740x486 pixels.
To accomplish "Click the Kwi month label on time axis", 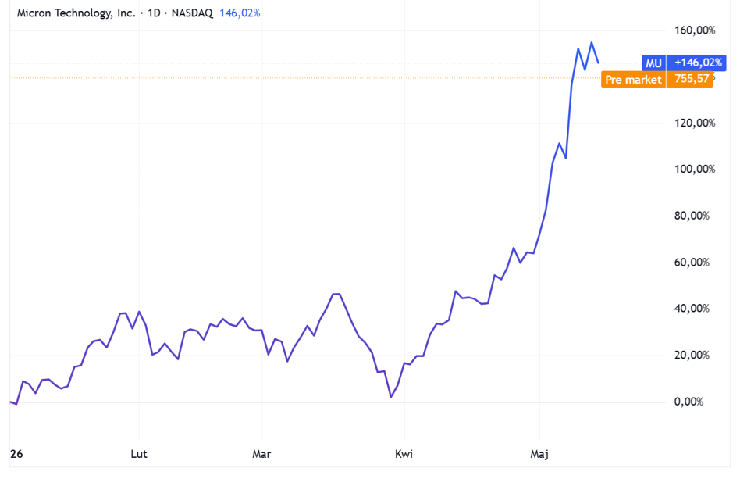I will [x=404, y=455].
